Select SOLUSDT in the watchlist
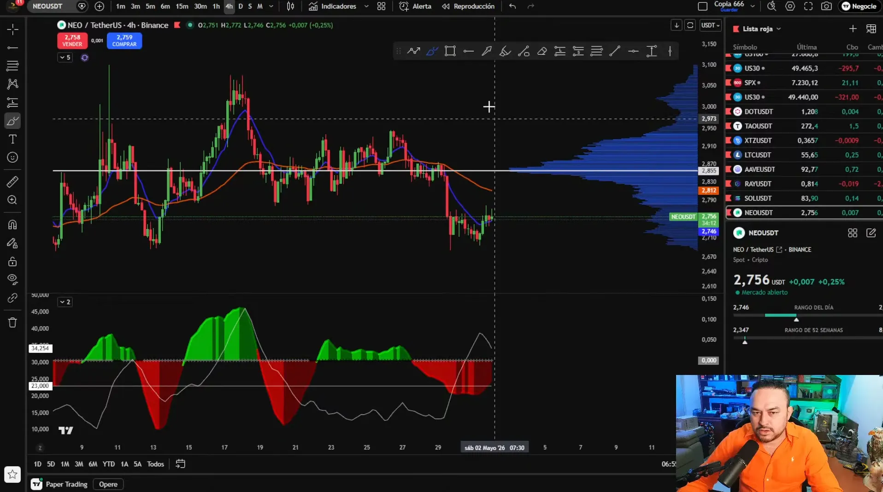 pos(804,198)
